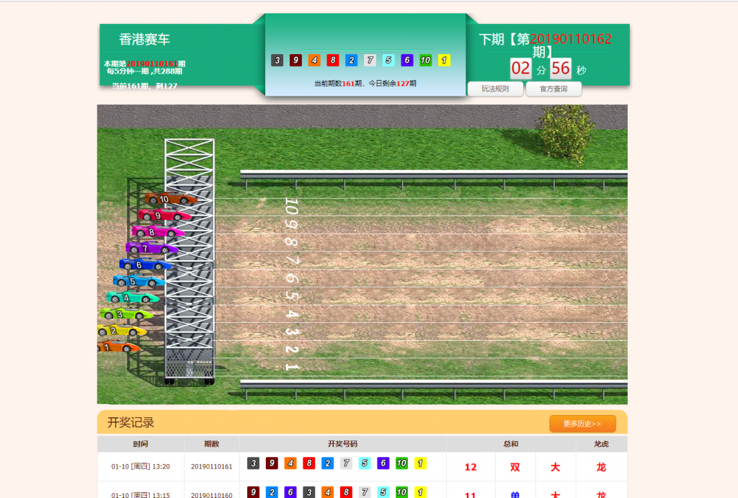Click the orange number 10 race car
738x498 pixels.
tap(169, 199)
